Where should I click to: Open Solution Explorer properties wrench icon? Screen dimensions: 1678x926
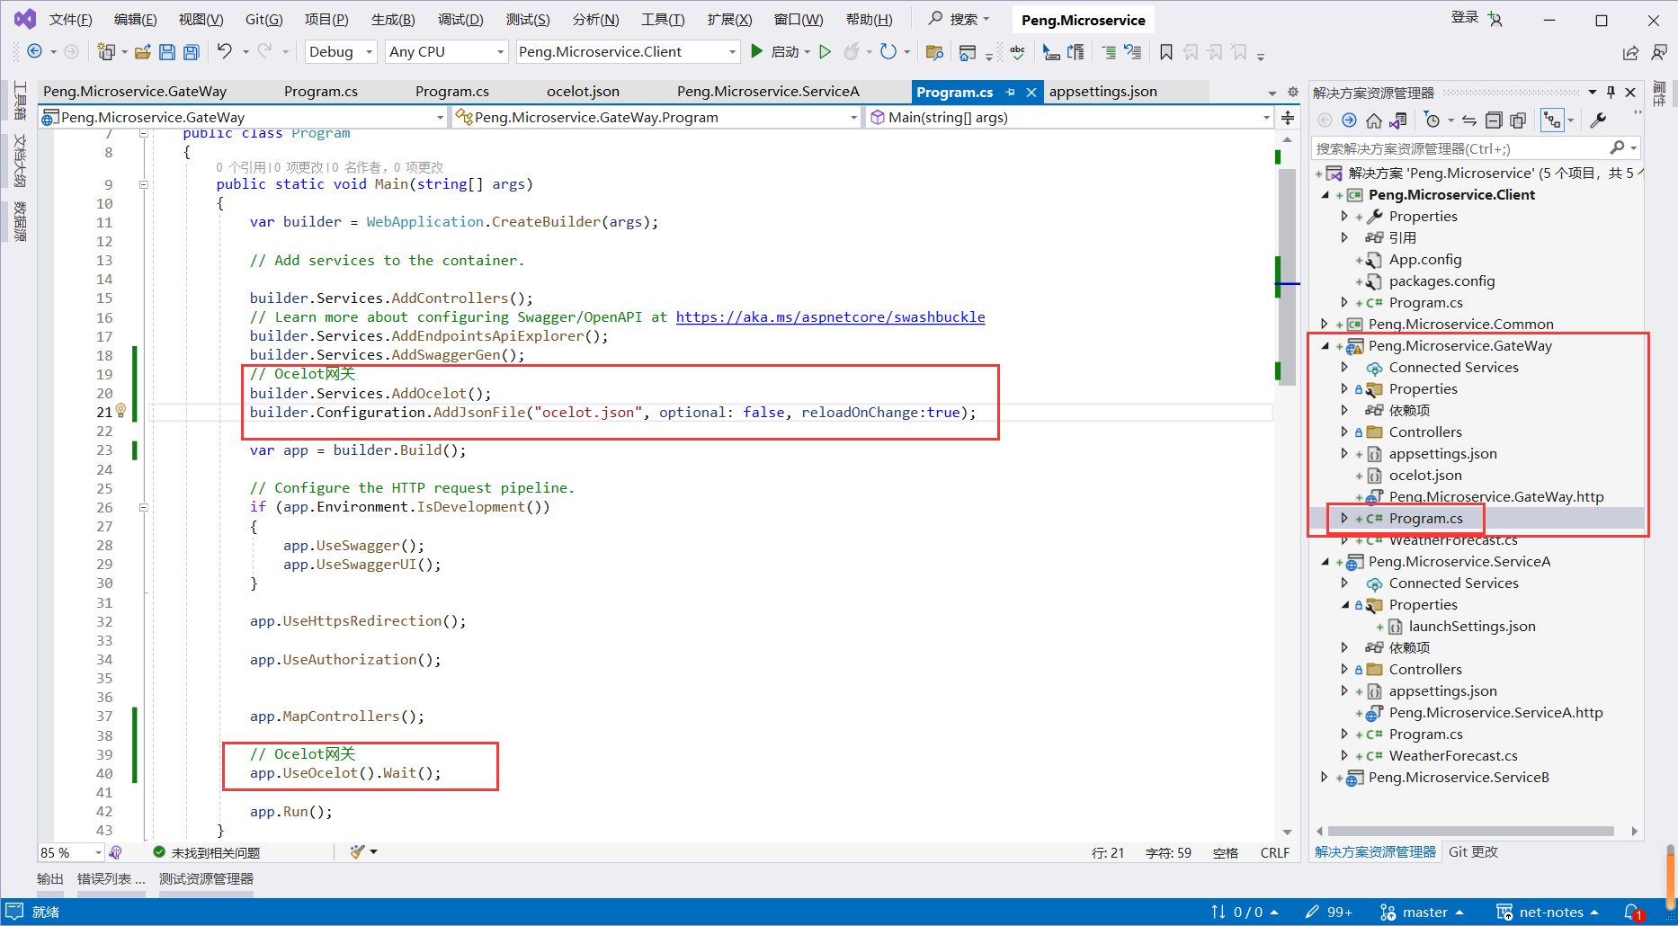1598,120
